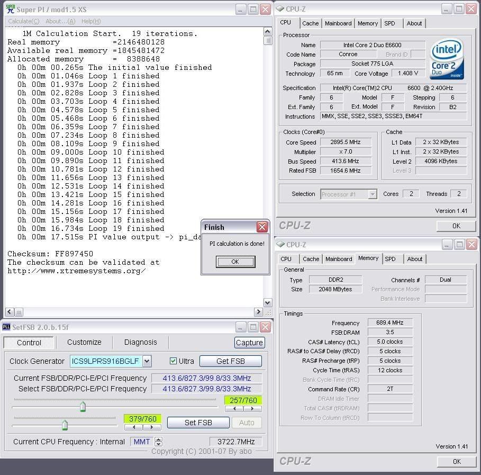This screenshot has width=481, height=475.
Task: Click OK in bottom CPU-Z window
Action: click(x=457, y=461)
